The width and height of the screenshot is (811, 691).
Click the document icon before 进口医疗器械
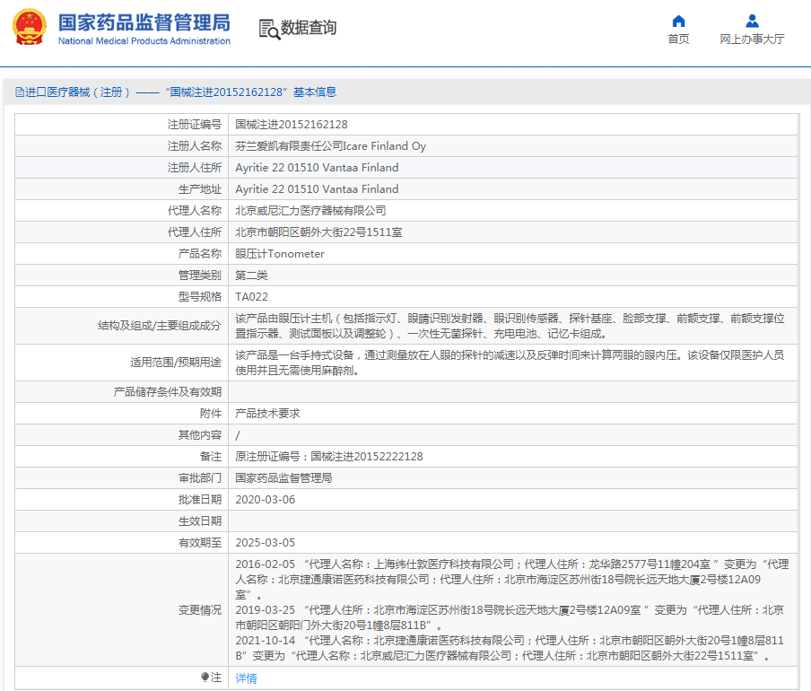[20, 92]
